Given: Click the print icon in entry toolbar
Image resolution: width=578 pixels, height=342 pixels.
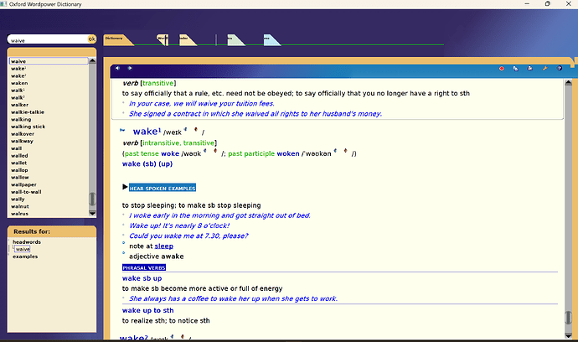Looking at the screenshot, I should (x=529, y=69).
